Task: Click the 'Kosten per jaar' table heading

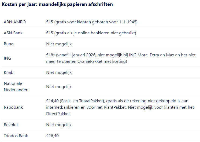Action: click(x=57, y=4)
